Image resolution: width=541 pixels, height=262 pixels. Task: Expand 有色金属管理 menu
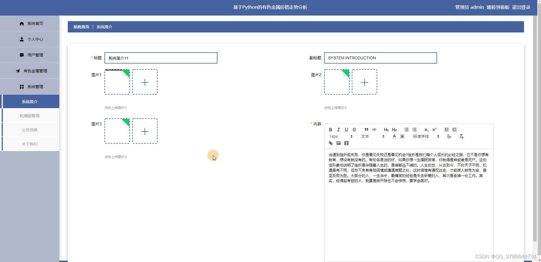pos(30,71)
